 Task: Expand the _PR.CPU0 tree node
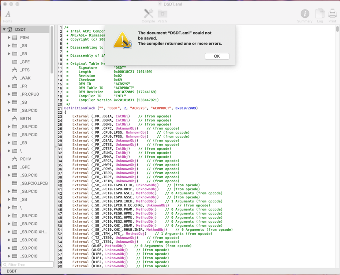pos(9,94)
